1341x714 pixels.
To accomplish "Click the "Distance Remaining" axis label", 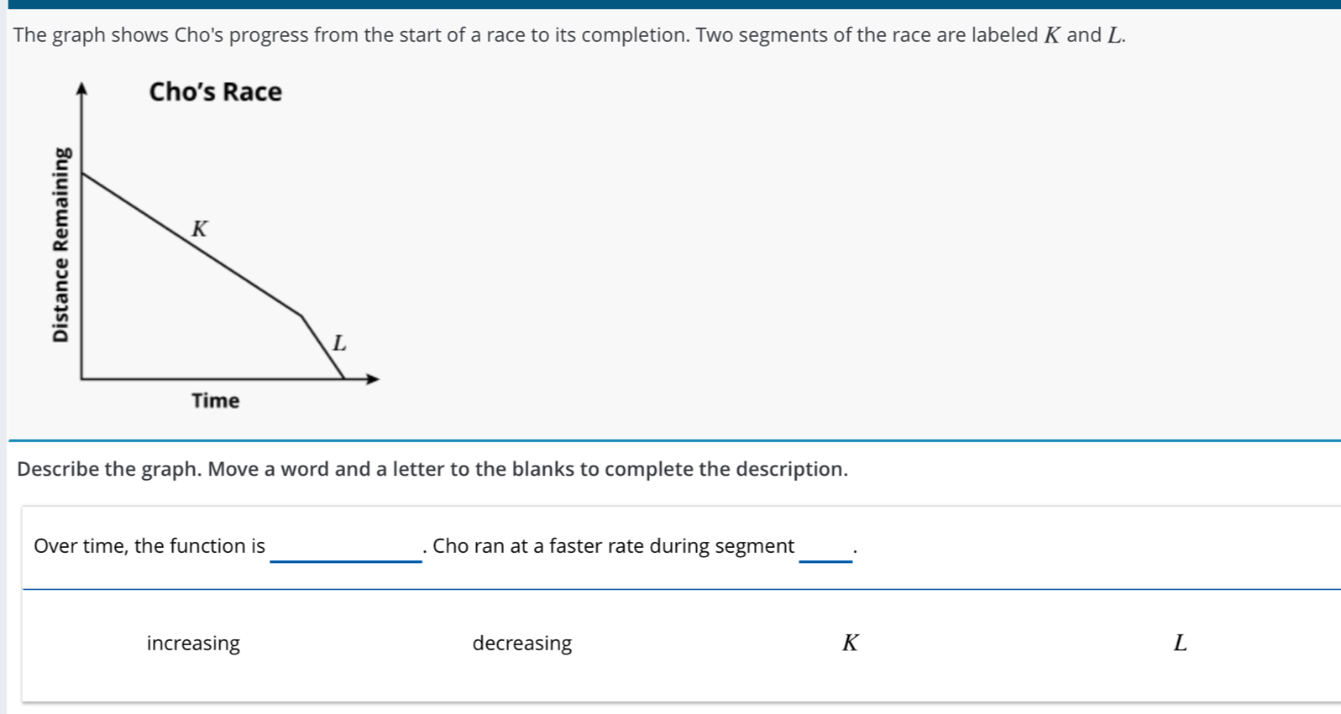I will (x=60, y=245).
